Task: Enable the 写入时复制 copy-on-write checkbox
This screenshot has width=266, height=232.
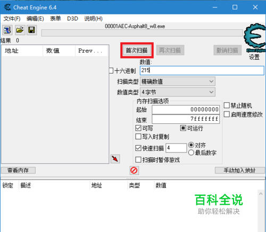Action: tap(138, 137)
